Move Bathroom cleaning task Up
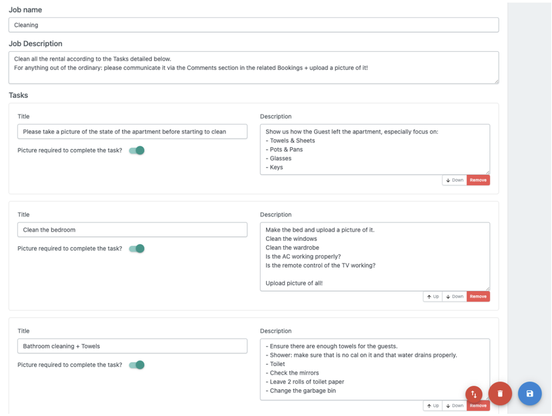Image resolution: width=552 pixels, height=416 pixels. pos(433,405)
